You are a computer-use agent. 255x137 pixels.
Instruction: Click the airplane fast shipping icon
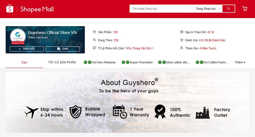pyautogui.click(x=31, y=112)
